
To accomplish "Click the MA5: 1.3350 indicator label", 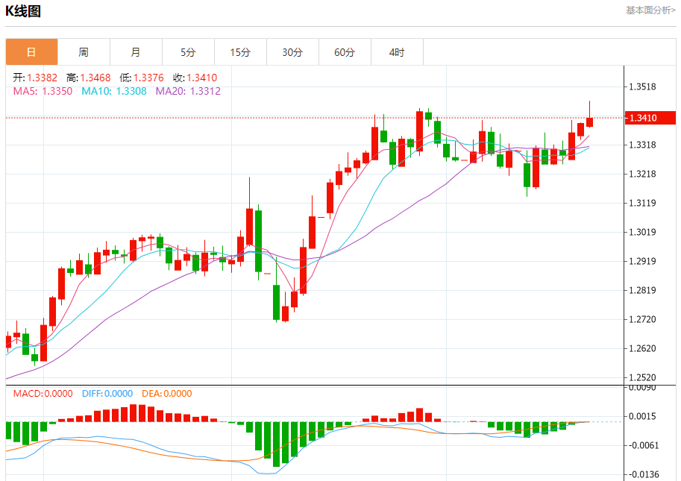I will (43, 91).
